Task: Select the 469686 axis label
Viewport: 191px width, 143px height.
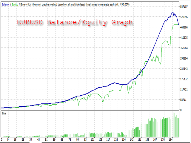Action: tap(184, 27)
